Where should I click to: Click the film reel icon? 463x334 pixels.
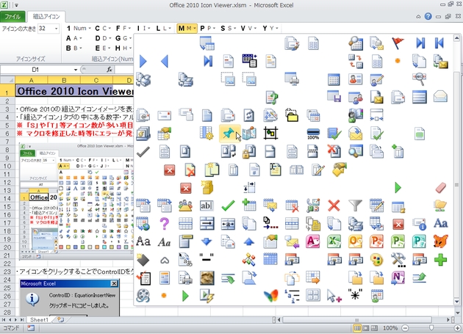click(143, 295)
